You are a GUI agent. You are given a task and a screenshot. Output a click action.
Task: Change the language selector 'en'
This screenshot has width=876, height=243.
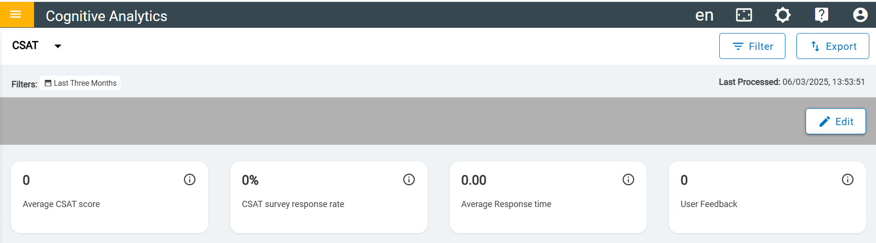pos(704,15)
